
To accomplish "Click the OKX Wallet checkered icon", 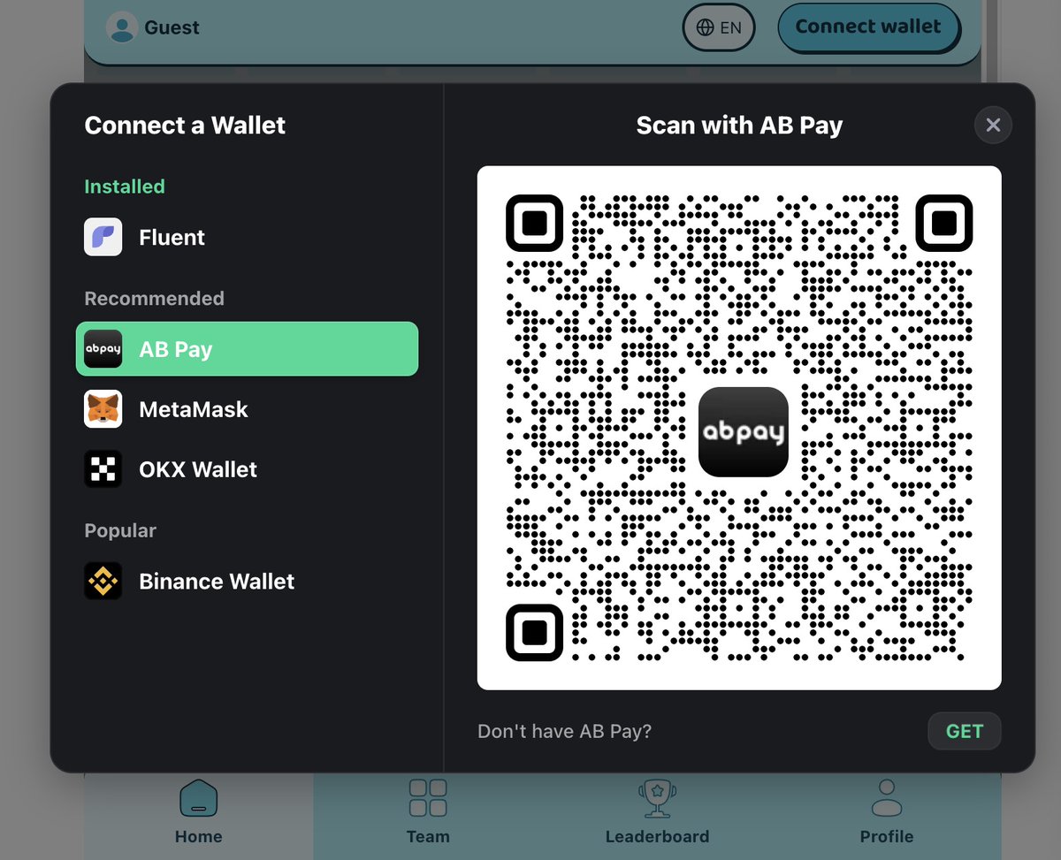I will click(103, 469).
